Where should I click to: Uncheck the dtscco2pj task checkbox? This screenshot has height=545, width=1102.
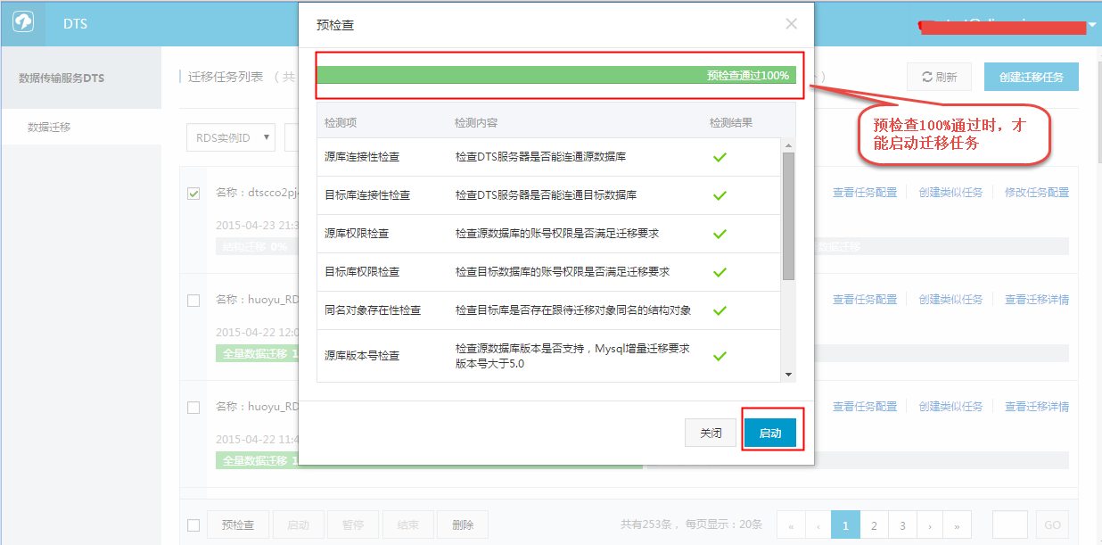point(193,194)
